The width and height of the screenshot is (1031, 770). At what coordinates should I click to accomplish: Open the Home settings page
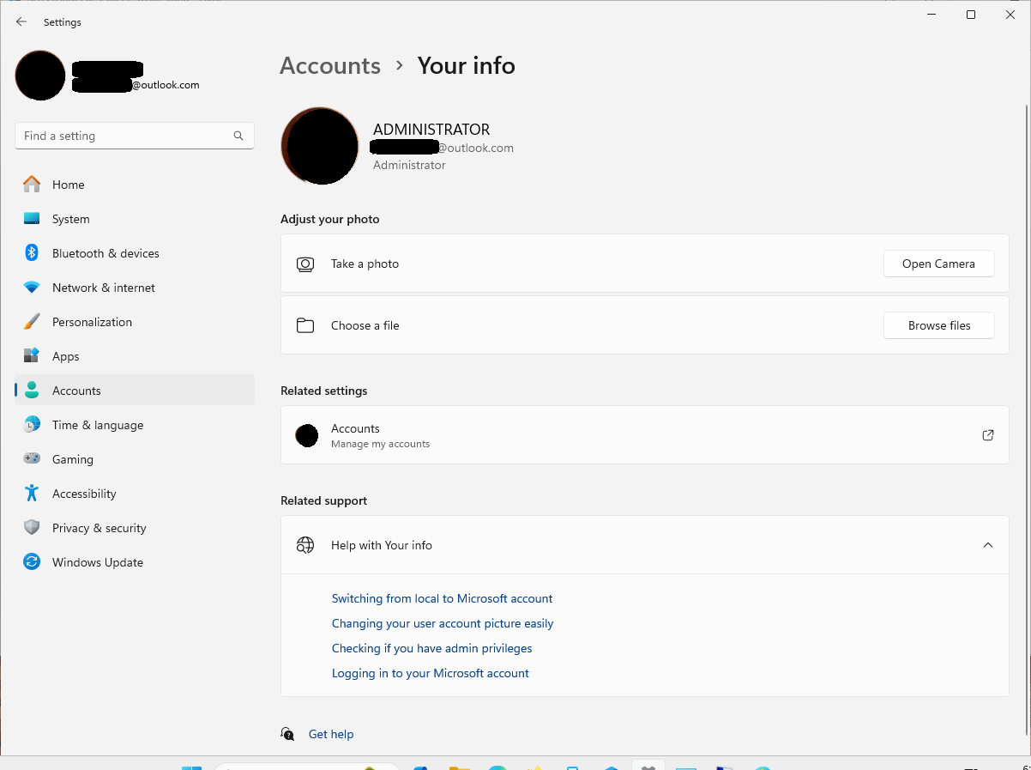[135, 185]
